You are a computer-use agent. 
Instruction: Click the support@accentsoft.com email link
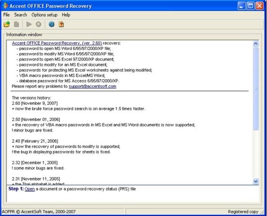click(x=92, y=86)
